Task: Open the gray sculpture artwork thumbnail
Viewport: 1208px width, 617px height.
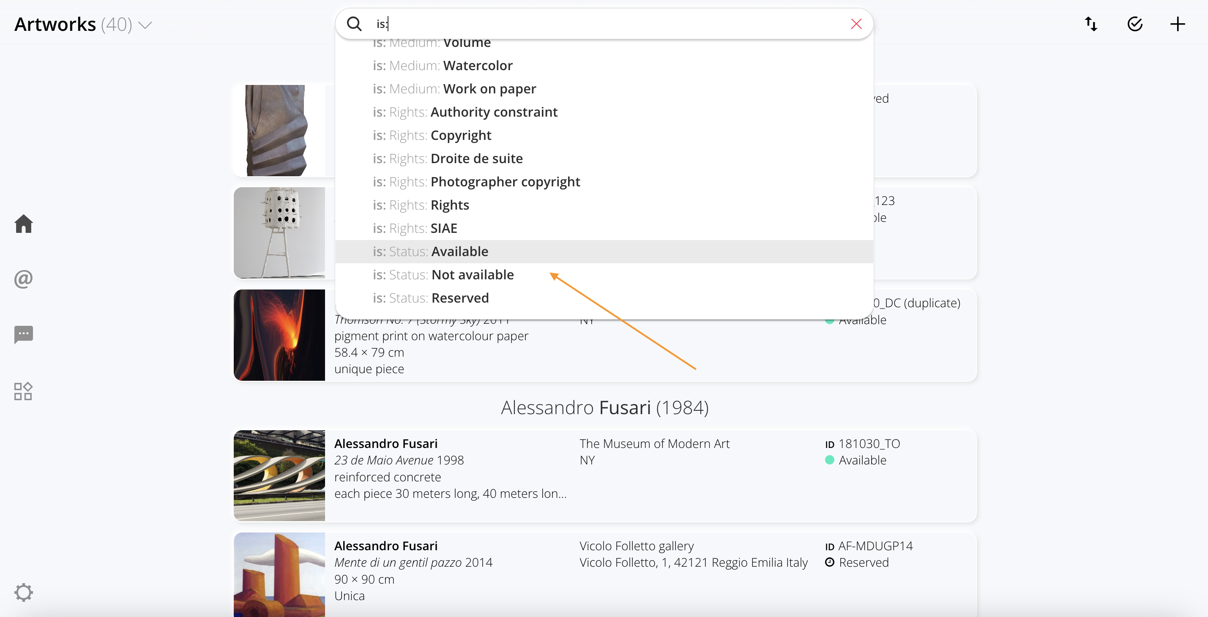Action: tap(279, 131)
